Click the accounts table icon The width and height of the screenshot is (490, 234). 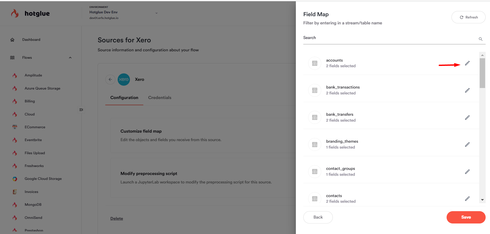pyautogui.click(x=315, y=63)
